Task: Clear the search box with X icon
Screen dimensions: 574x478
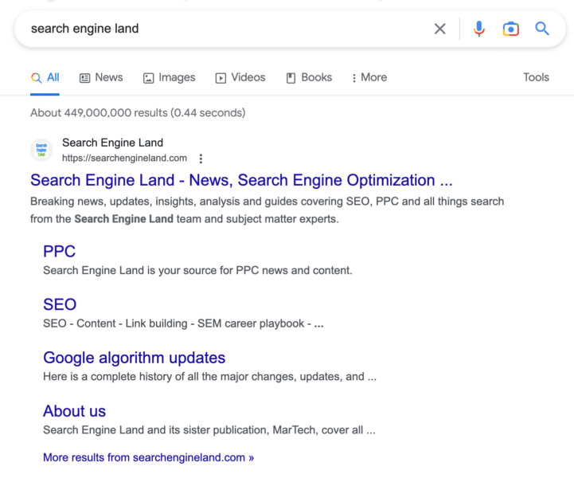Action: click(x=439, y=29)
